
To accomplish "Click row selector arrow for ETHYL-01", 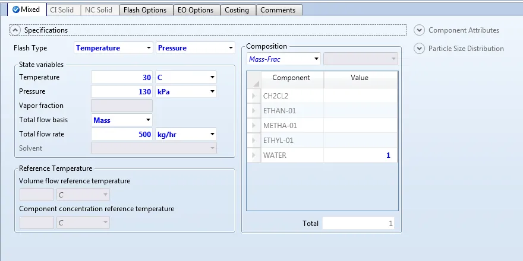I will (254, 141).
